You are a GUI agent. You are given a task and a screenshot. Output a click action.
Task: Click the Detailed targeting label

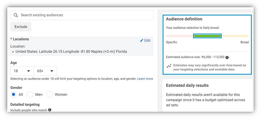(x=25, y=105)
